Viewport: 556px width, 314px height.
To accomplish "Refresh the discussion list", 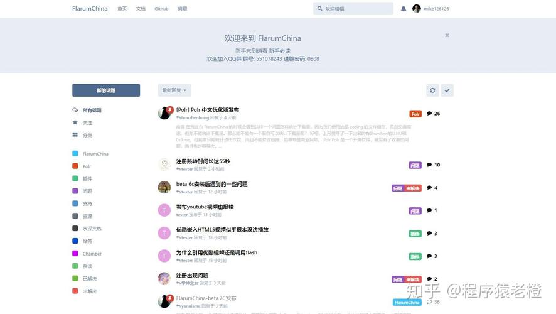I will click(x=432, y=90).
